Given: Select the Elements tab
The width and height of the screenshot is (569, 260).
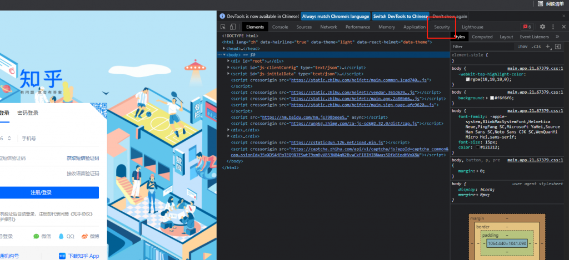Looking at the screenshot, I should [x=255, y=27].
